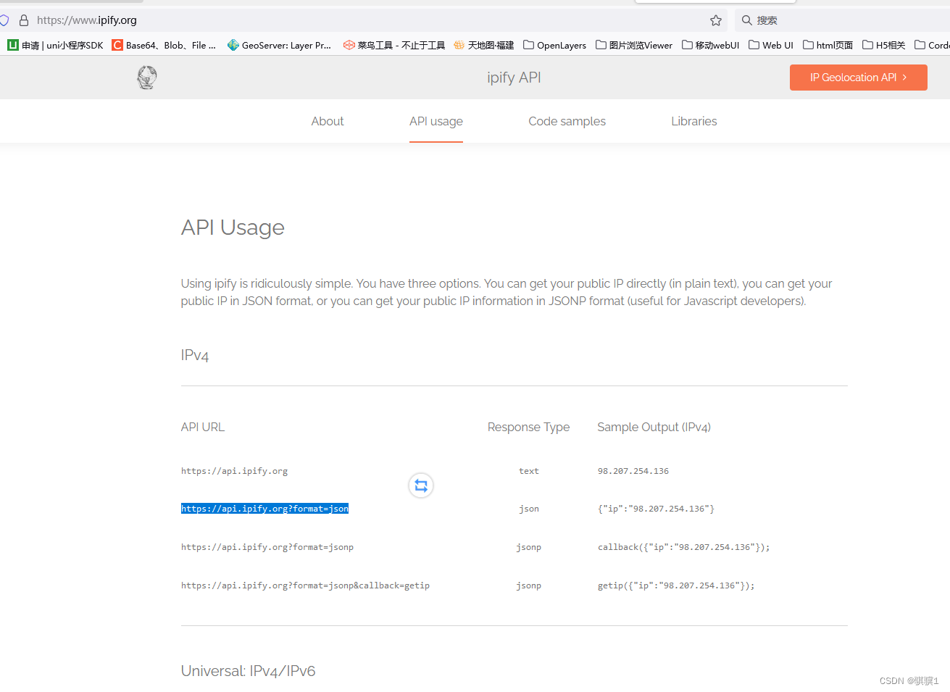The width and height of the screenshot is (950, 692).
Task: Click the 'json' response type cell
Action: tap(529, 509)
